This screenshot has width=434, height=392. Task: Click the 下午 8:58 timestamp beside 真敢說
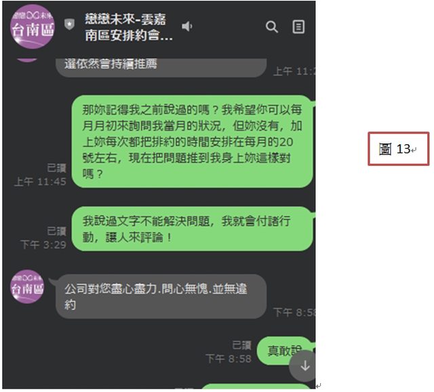click(x=229, y=359)
